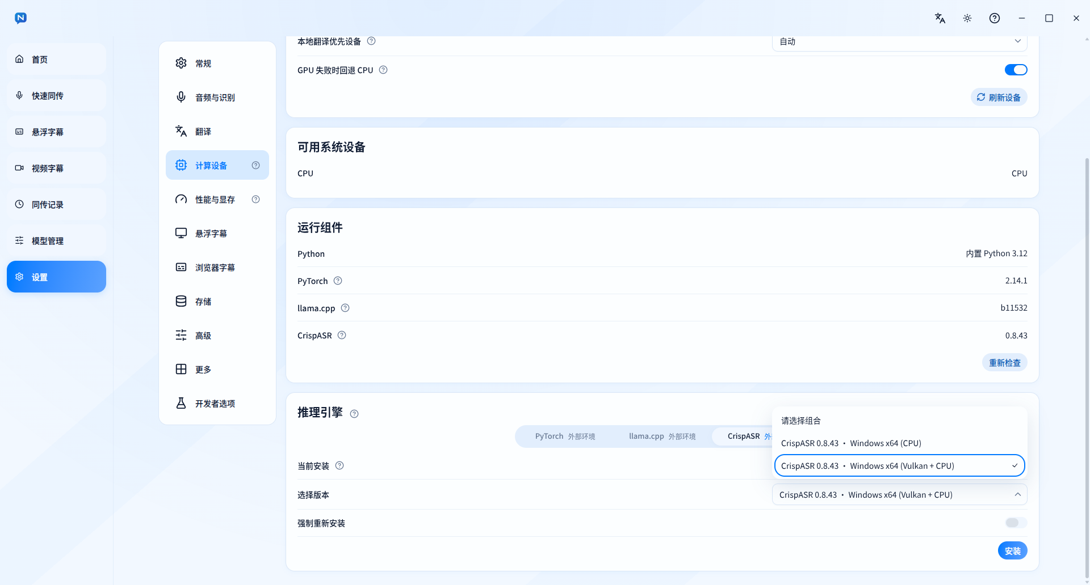Click 刷新设备 button
The height and width of the screenshot is (585, 1090).
(999, 97)
